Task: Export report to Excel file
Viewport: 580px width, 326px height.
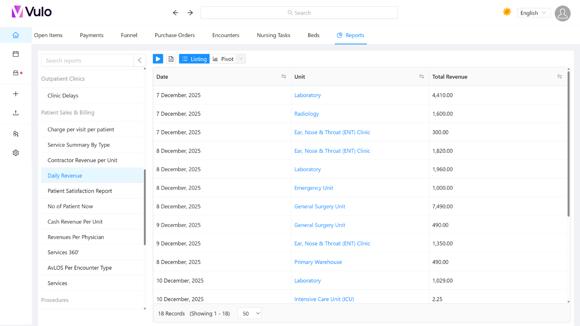Action: [x=171, y=59]
